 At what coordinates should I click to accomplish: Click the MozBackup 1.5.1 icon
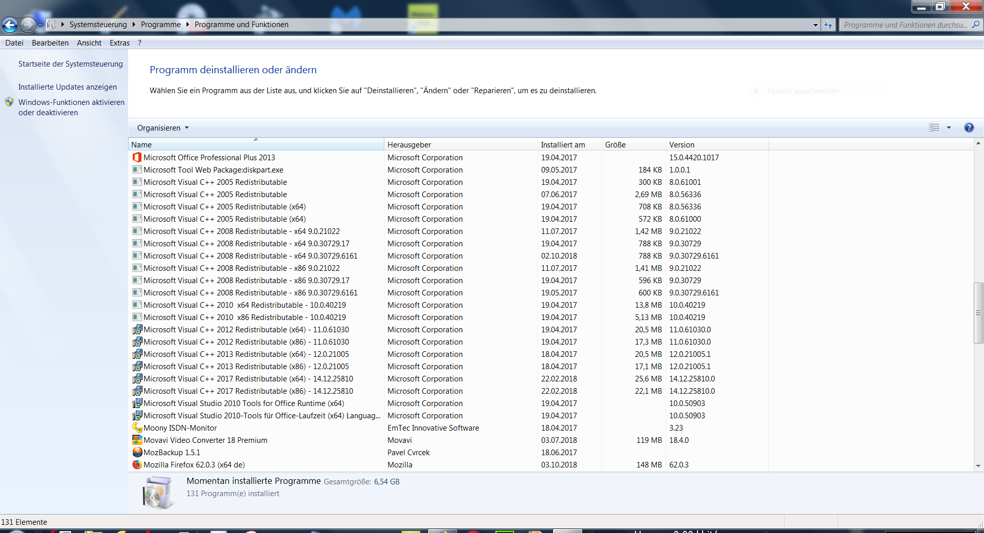pos(137,452)
